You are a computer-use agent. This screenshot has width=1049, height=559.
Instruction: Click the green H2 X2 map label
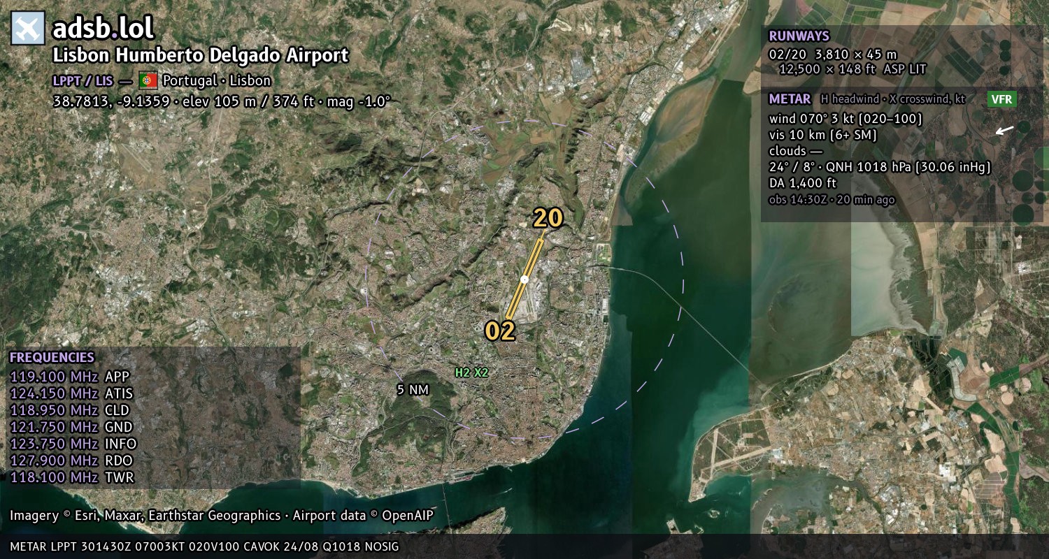click(x=471, y=373)
